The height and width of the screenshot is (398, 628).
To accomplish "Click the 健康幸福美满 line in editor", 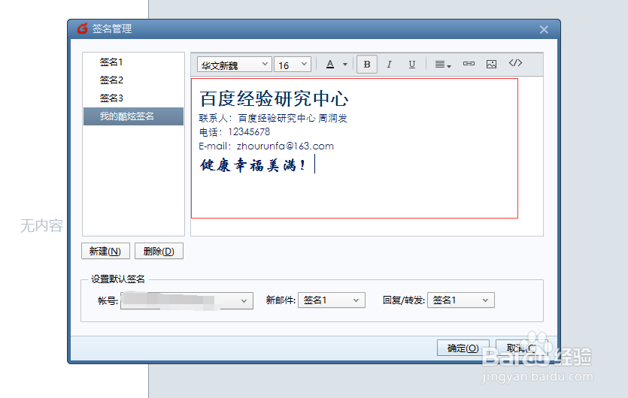I will (x=253, y=165).
